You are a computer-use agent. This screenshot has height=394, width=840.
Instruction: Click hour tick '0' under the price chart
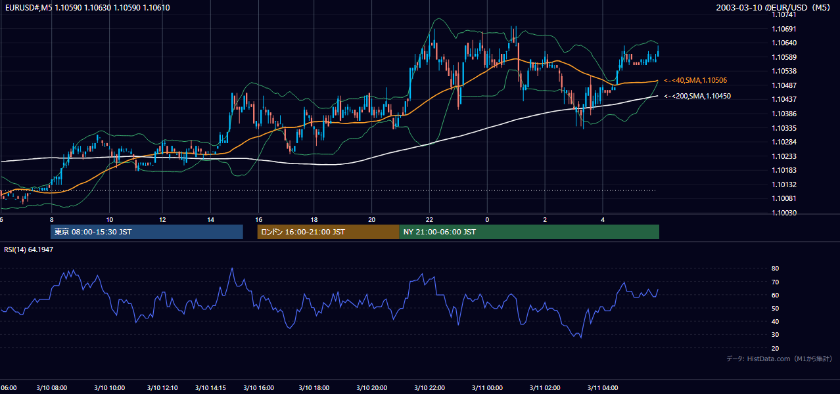pyautogui.click(x=488, y=219)
